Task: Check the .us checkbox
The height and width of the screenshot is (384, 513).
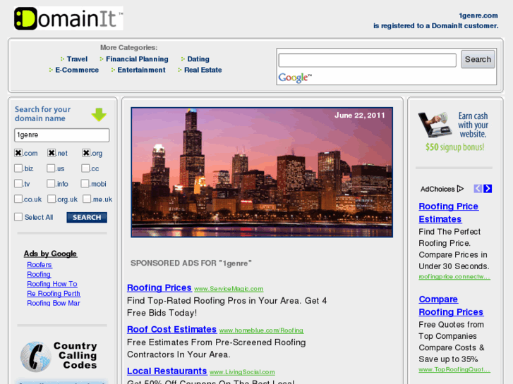Action: 51,168
